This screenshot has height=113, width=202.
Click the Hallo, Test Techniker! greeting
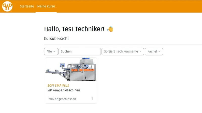click(x=74, y=29)
